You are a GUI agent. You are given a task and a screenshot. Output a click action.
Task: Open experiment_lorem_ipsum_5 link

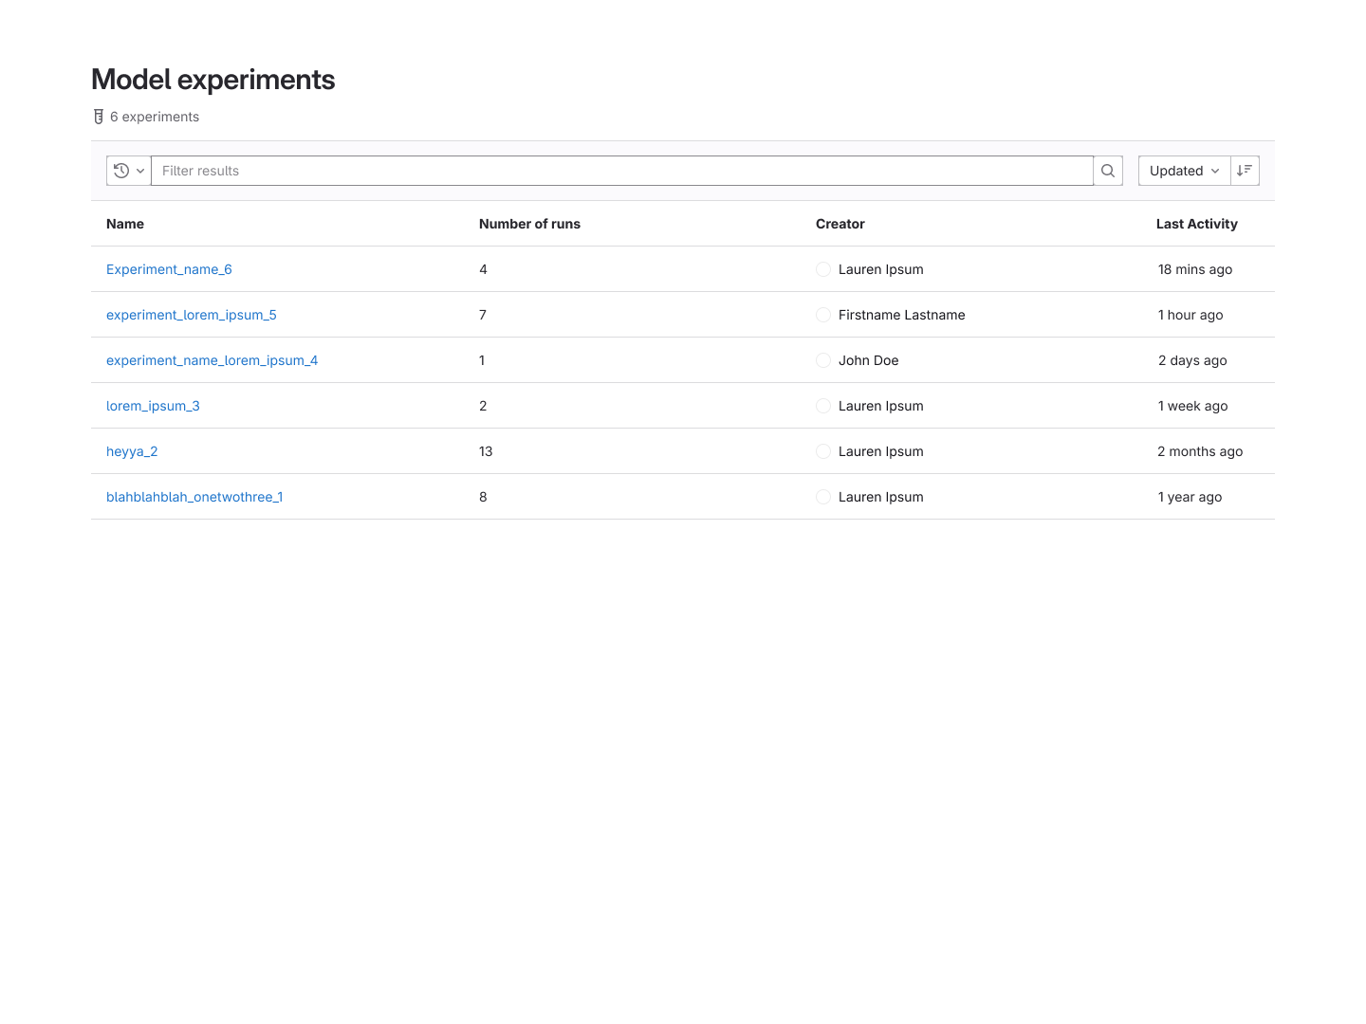(192, 315)
